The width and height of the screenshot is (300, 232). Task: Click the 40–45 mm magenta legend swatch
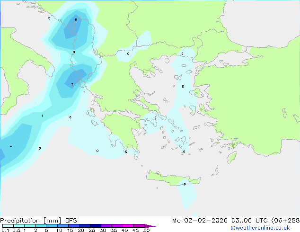128,226
